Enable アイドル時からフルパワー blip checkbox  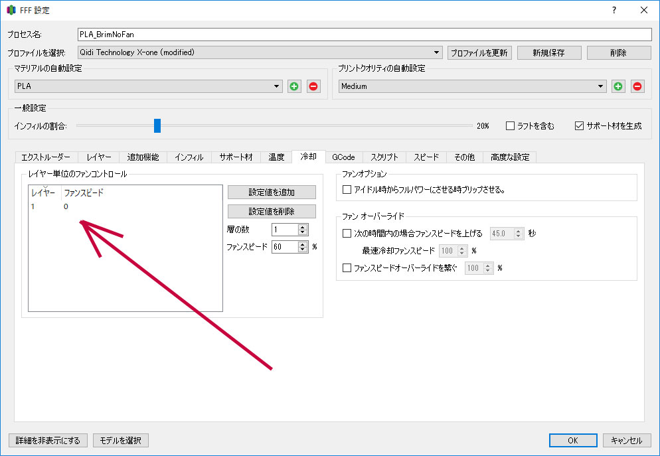pos(347,190)
